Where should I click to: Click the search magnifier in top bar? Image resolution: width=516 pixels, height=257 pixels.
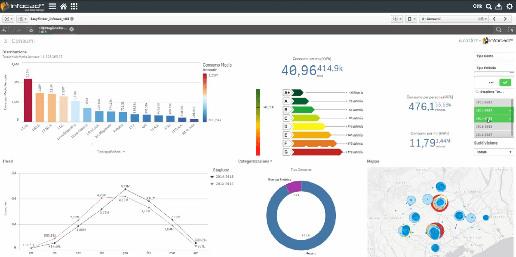point(489,6)
